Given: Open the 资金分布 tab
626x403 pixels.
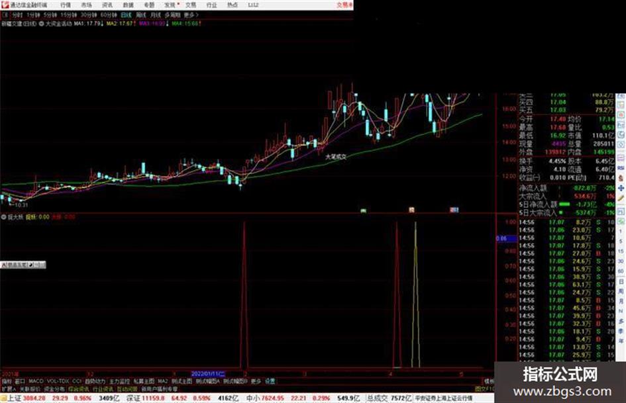Looking at the screenshot, I should 54,388.
